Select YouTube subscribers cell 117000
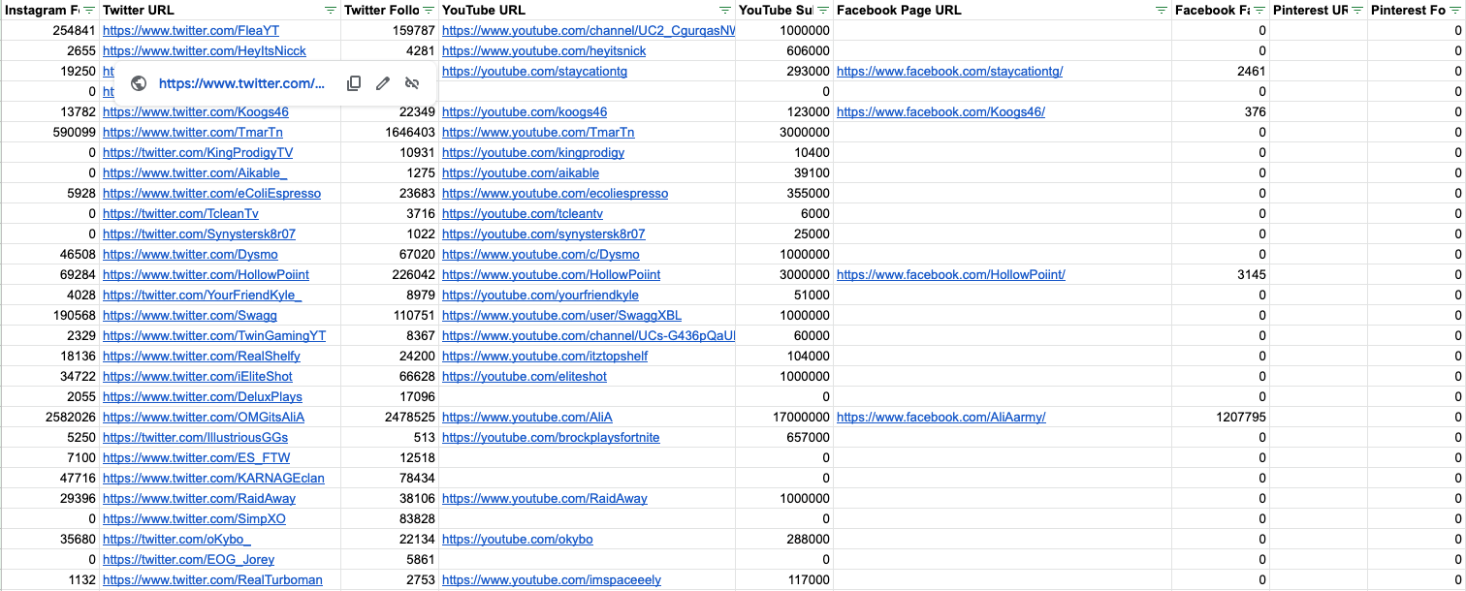The width and height of the screenshot is (1466, 591). pos(784,579)
